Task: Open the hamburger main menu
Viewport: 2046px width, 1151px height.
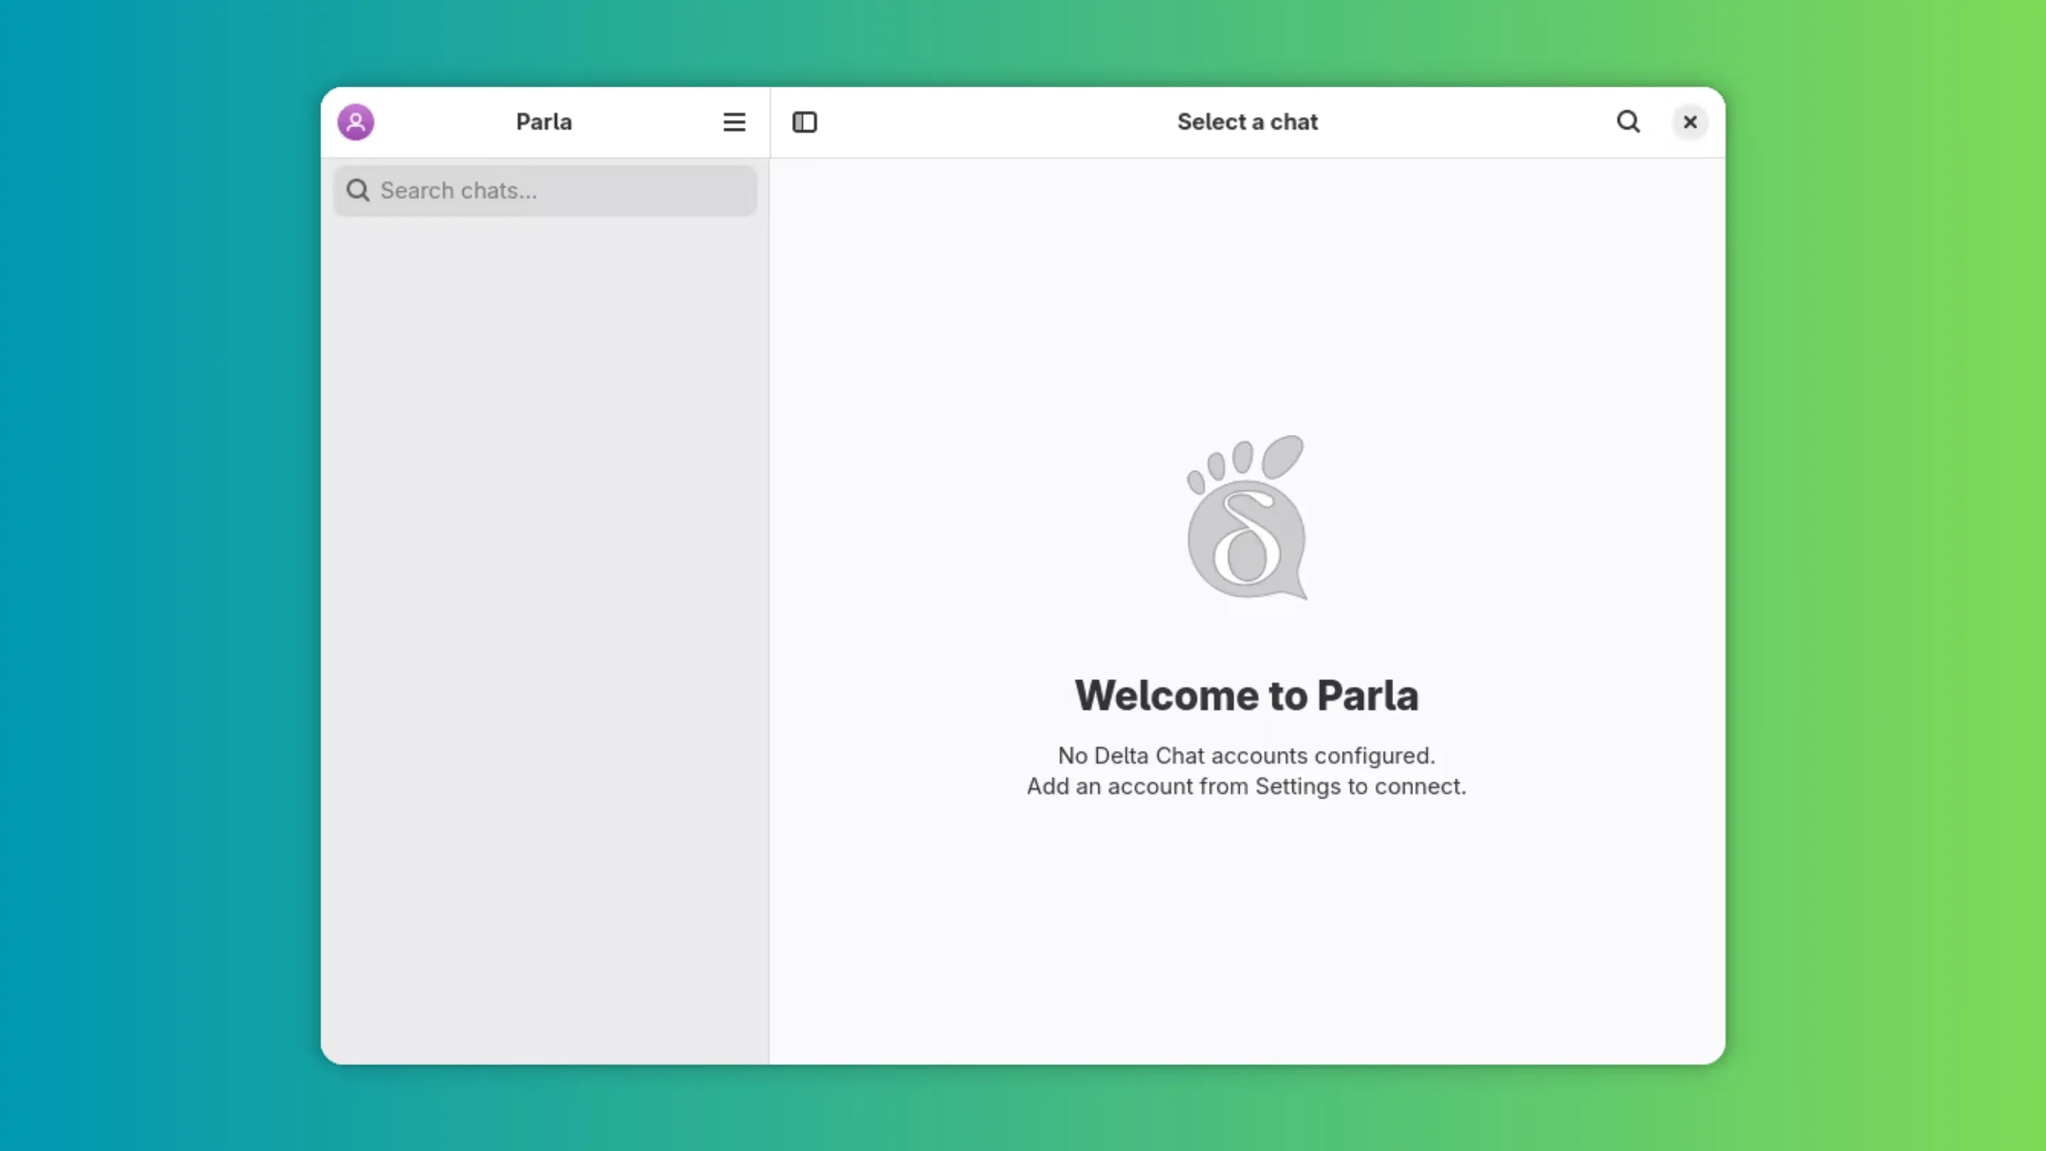Action: click(734, 121)
